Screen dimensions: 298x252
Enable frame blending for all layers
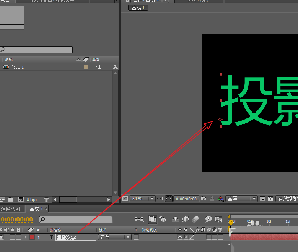186,220
